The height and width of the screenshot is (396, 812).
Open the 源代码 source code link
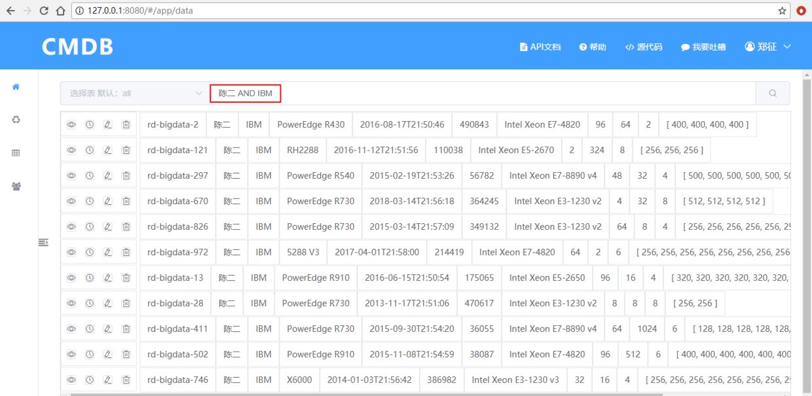point(644,47)
